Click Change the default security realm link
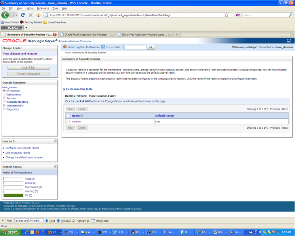The height and width of the screenshot is (236, 295). (24, 157)
